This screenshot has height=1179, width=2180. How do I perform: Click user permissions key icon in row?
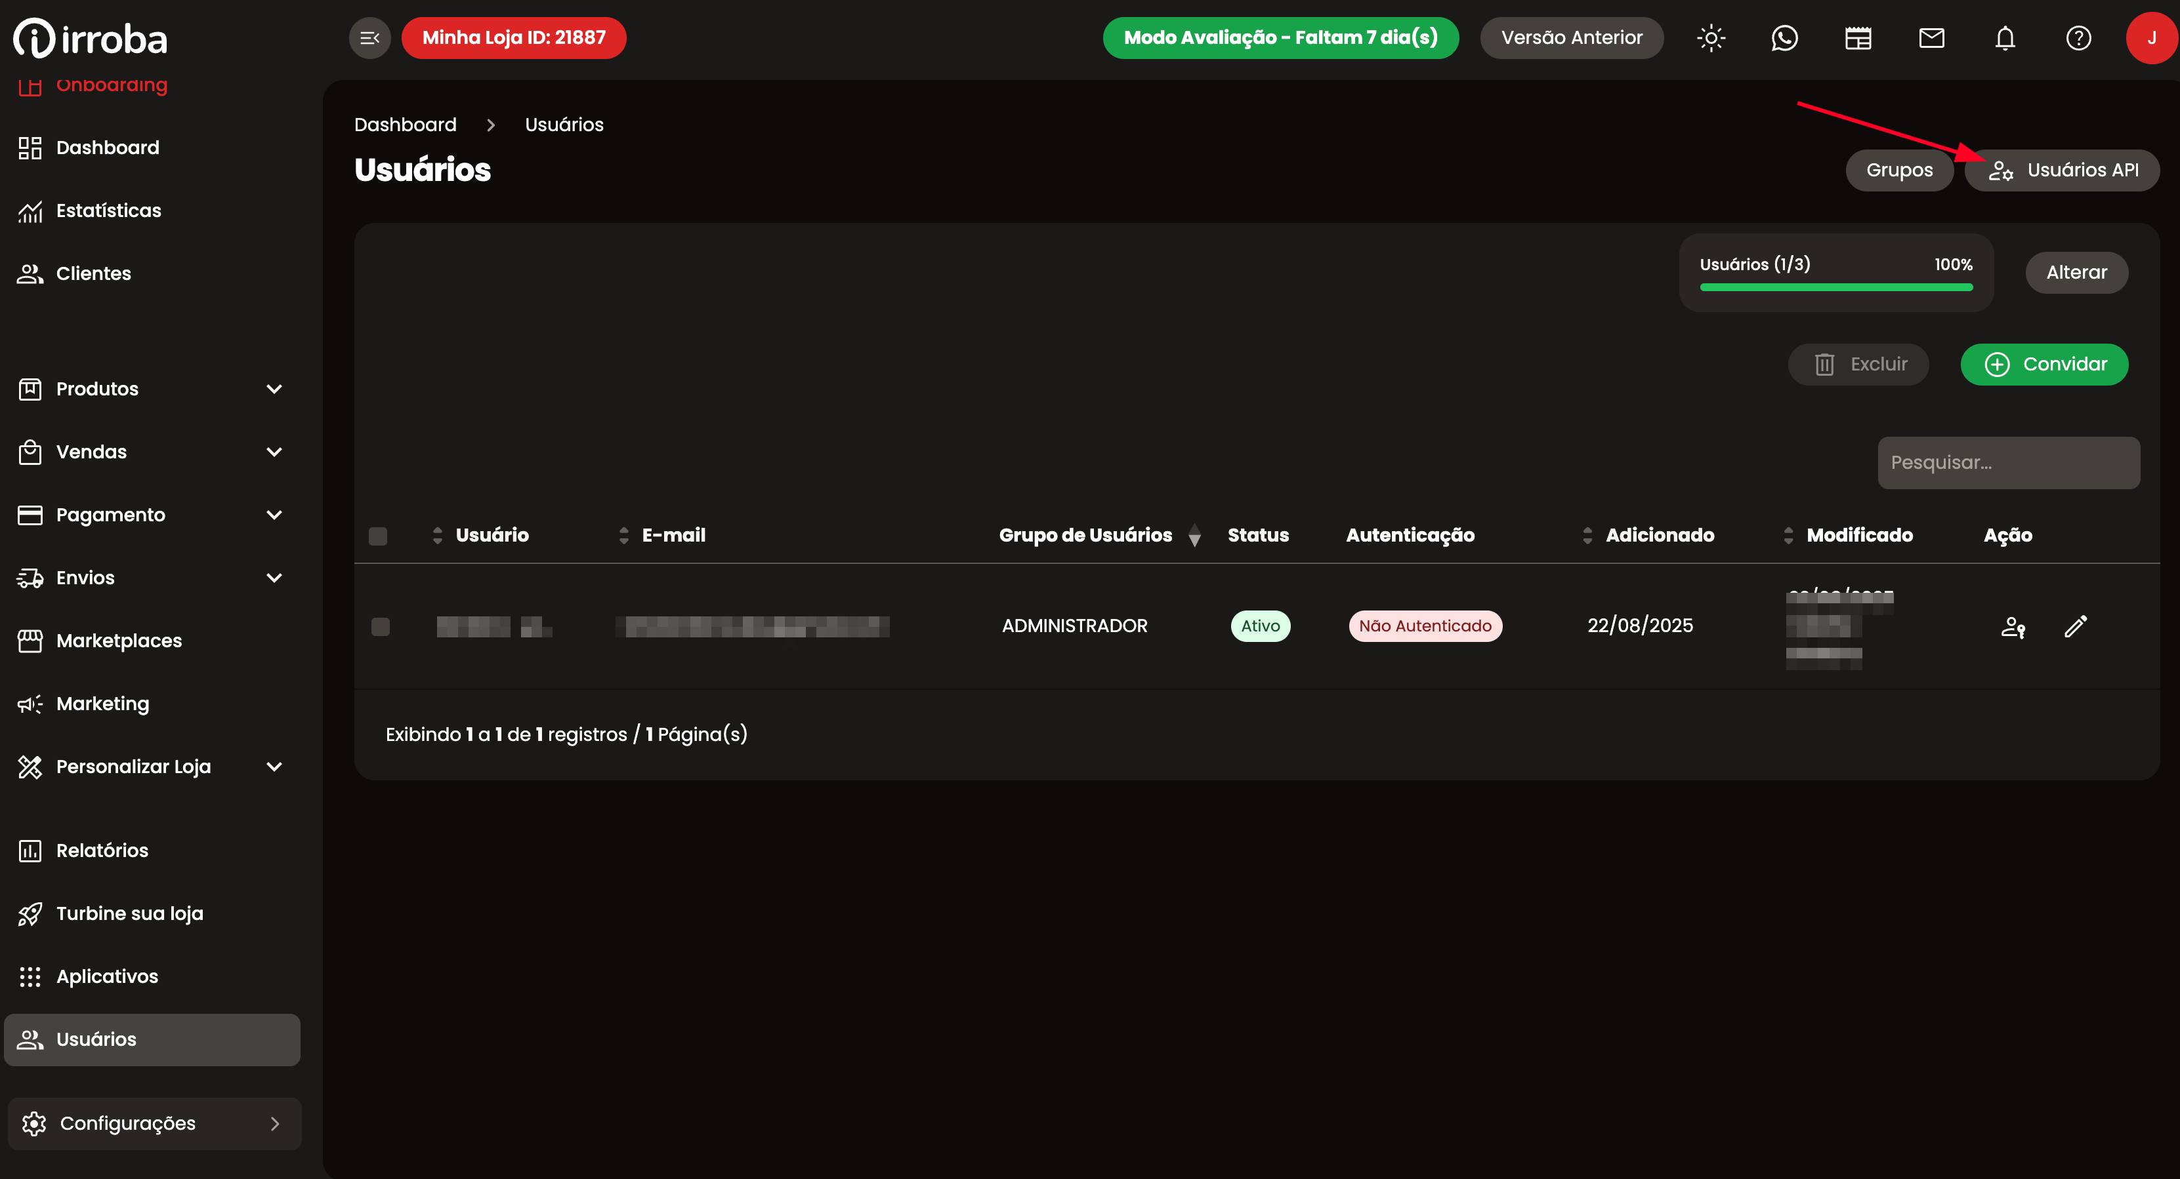2013,627
